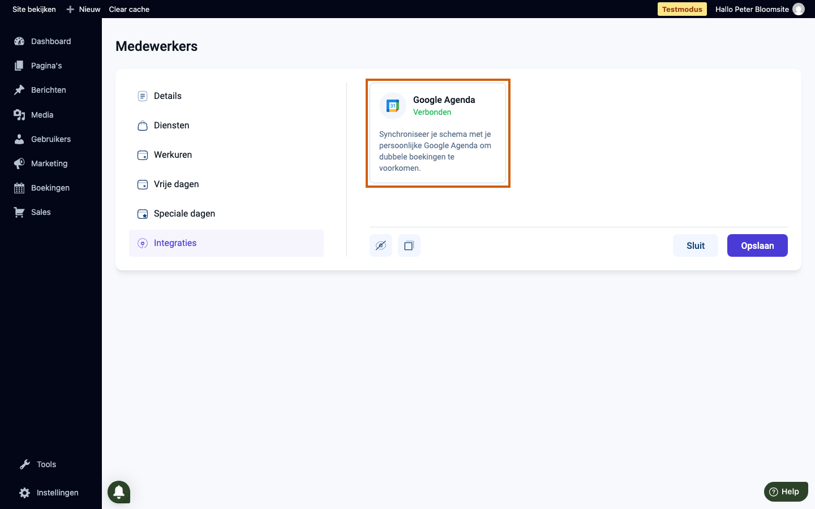Click the Opslaan save button
Image resolution: width=815 pixels, height=509 pixels.
pos(757,245)
